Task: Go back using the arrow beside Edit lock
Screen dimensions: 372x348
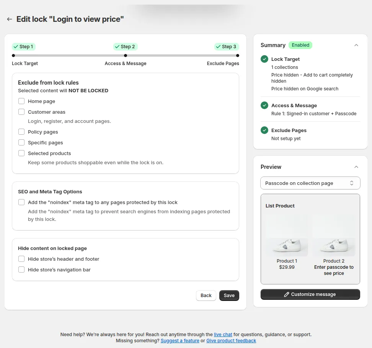Action: (10, 19)
